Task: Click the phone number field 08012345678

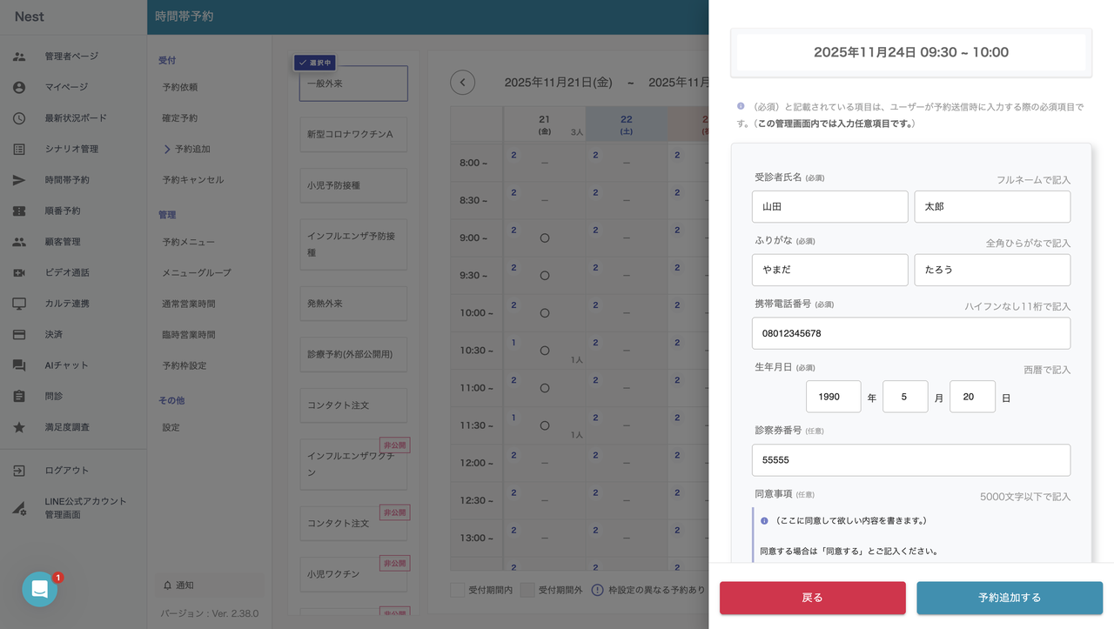Action: [911, 333]
